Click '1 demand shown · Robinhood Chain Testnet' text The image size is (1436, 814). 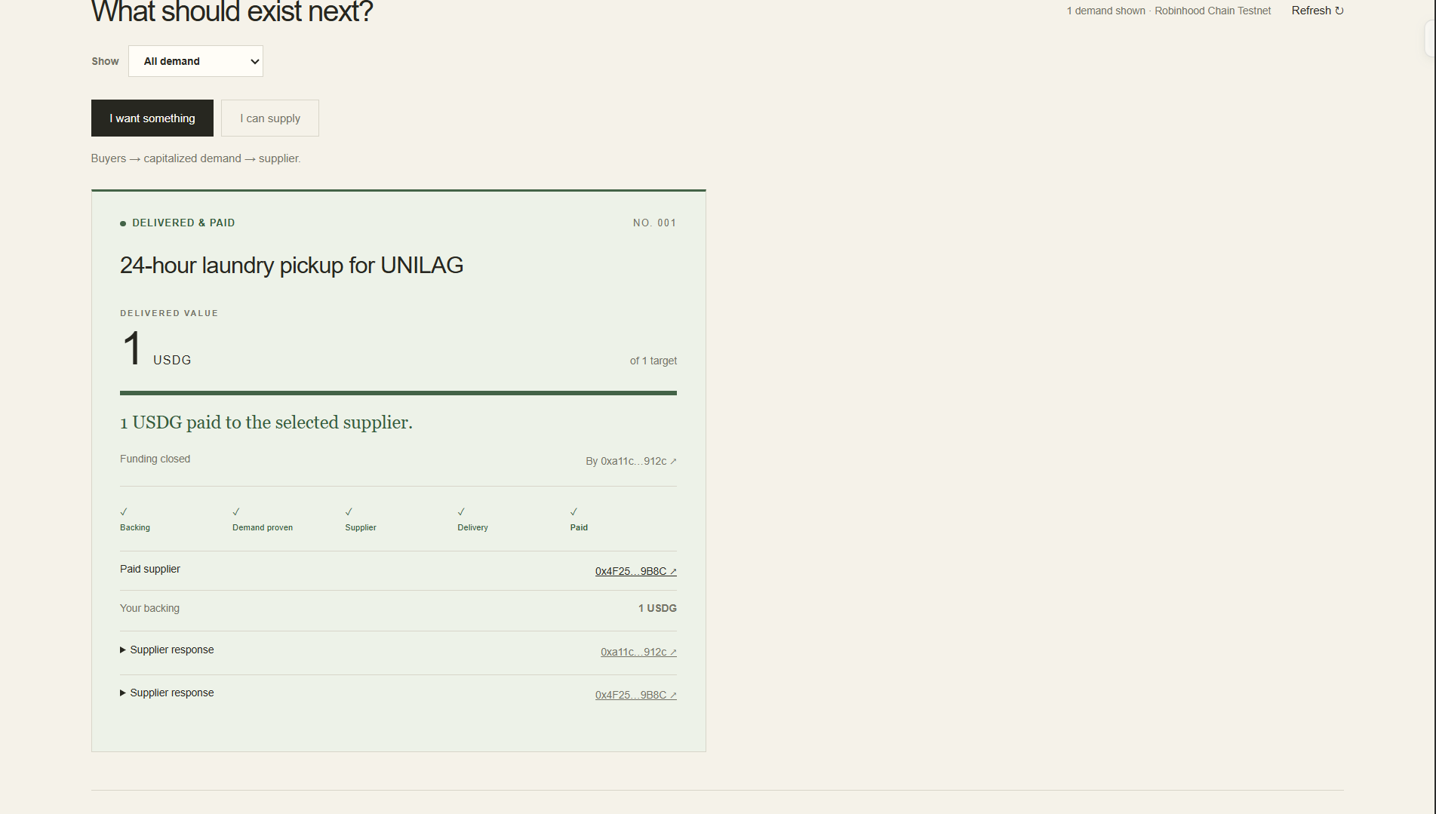[1169, 11]
